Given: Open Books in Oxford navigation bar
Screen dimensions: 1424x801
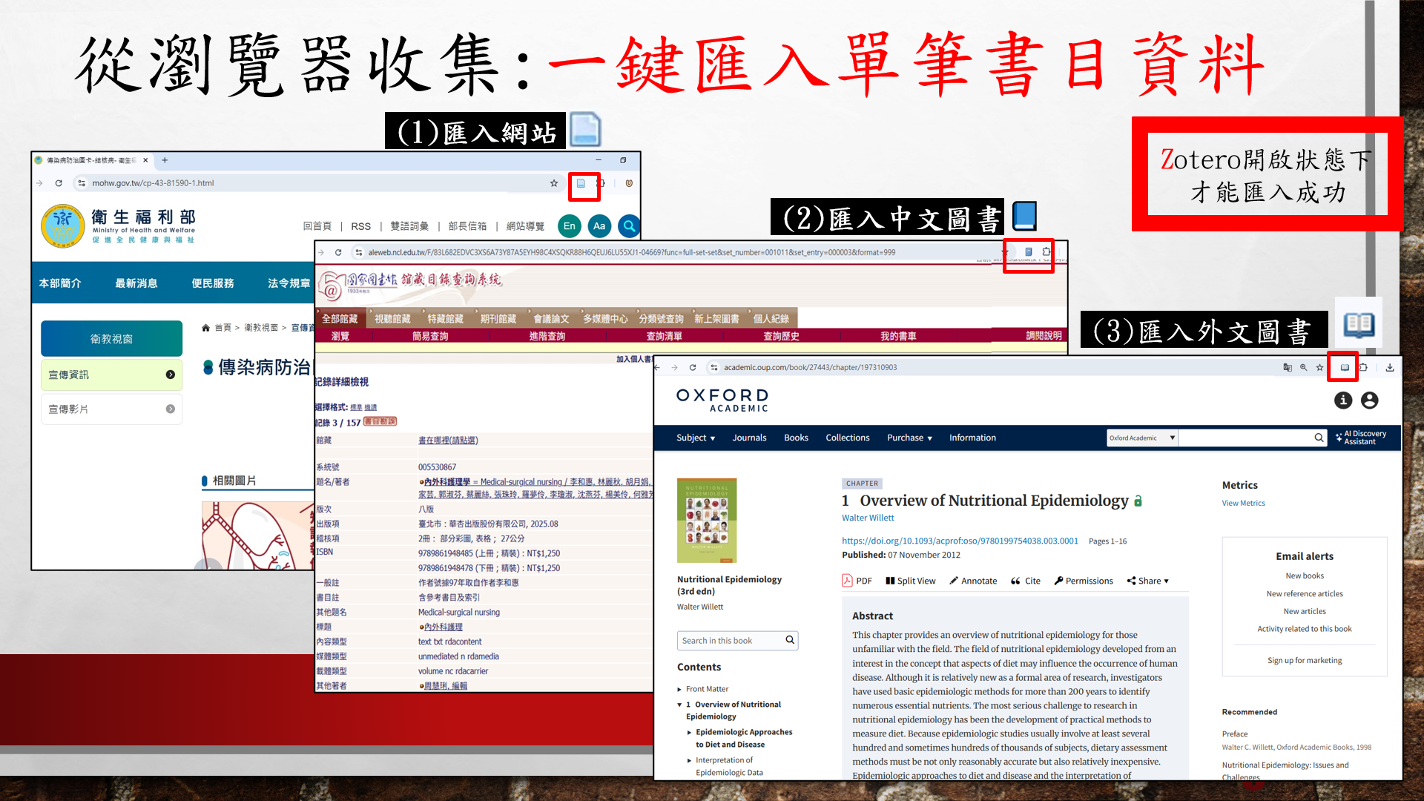Looking at the screenshot, I should pyautogui.click(x=796, y=438).
